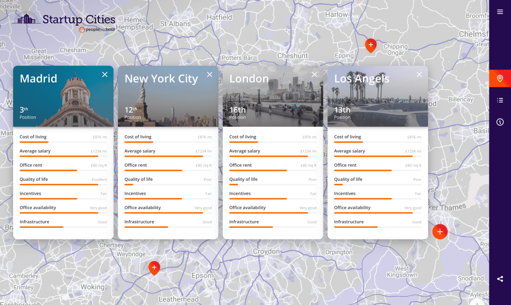The image size is (511, 305).
Task: Close the New York City card
Action: 210,74
